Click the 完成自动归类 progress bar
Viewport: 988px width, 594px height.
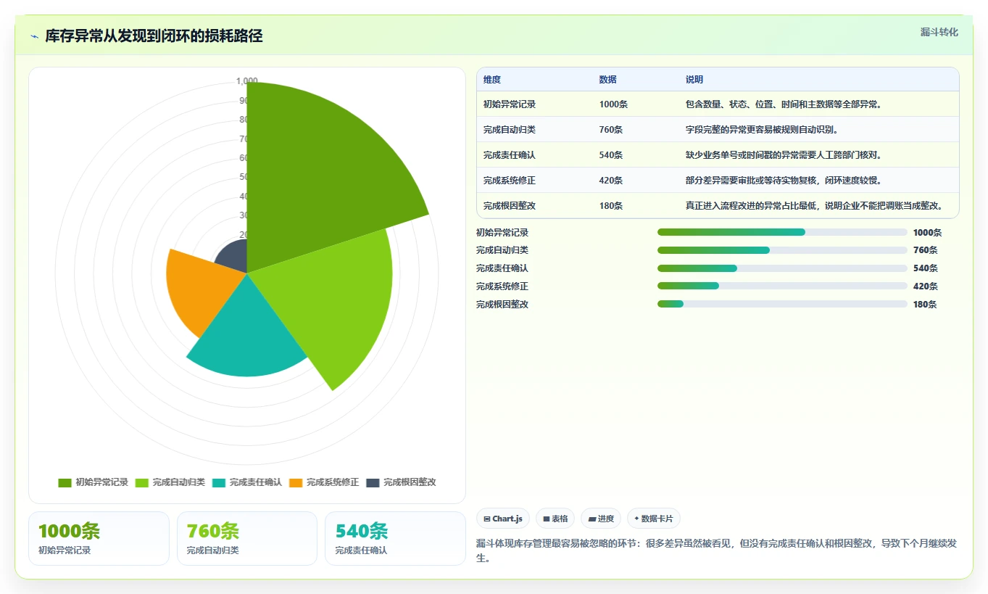click(782, 250)
